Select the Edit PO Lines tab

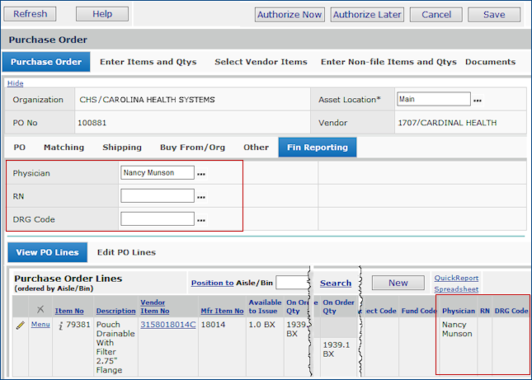126,252
